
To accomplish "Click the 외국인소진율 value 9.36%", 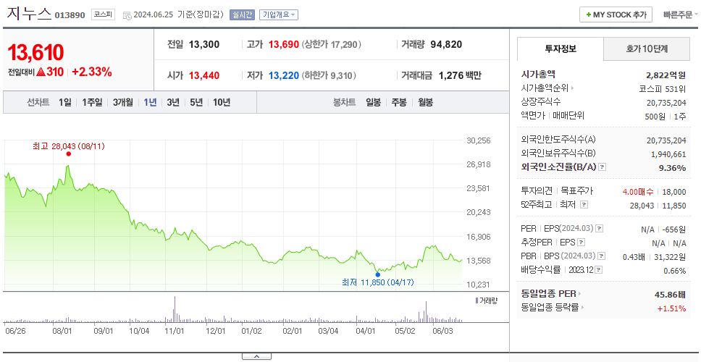I will pos(673,167).
